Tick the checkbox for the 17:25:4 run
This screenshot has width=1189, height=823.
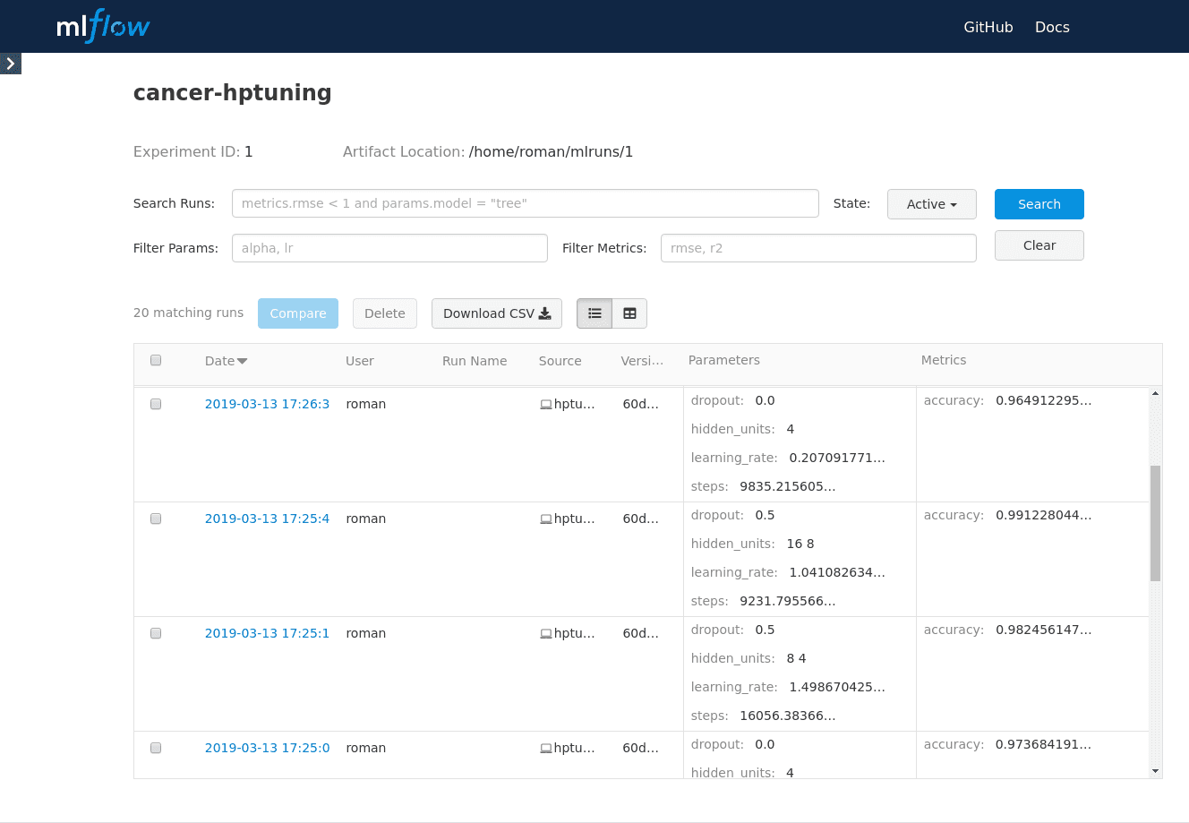tap(156, 519)
